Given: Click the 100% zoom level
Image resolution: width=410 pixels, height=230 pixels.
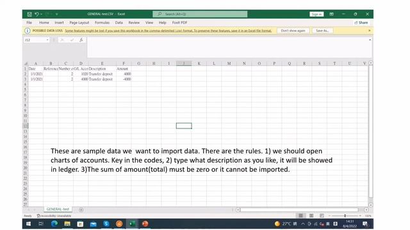Looking at the screenshot, I should (368, 216).
